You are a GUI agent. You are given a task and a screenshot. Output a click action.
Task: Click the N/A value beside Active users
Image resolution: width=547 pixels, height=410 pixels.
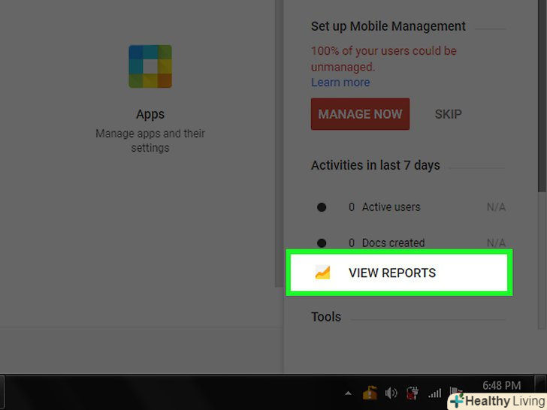tap(496, 207)
